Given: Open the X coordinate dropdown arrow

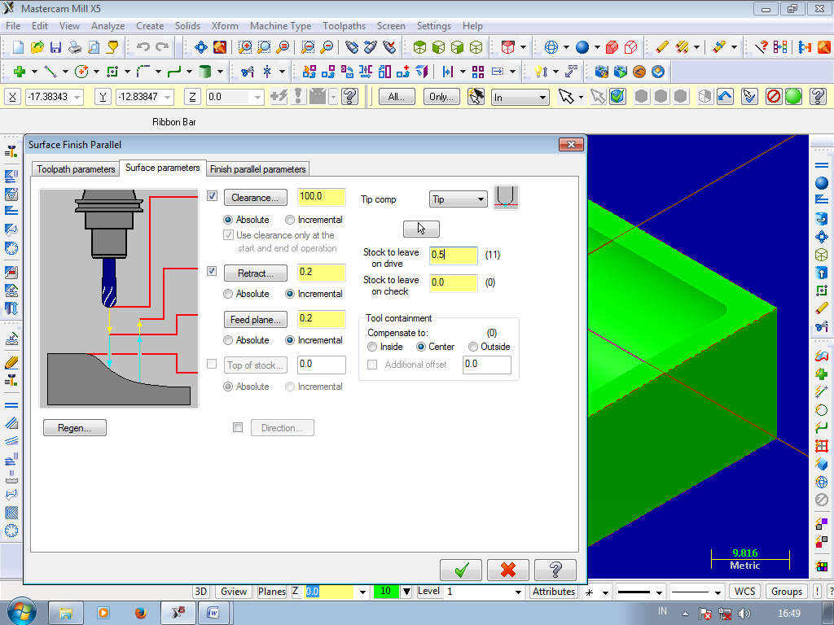Looking at the screenshot, I should [77, 98].
